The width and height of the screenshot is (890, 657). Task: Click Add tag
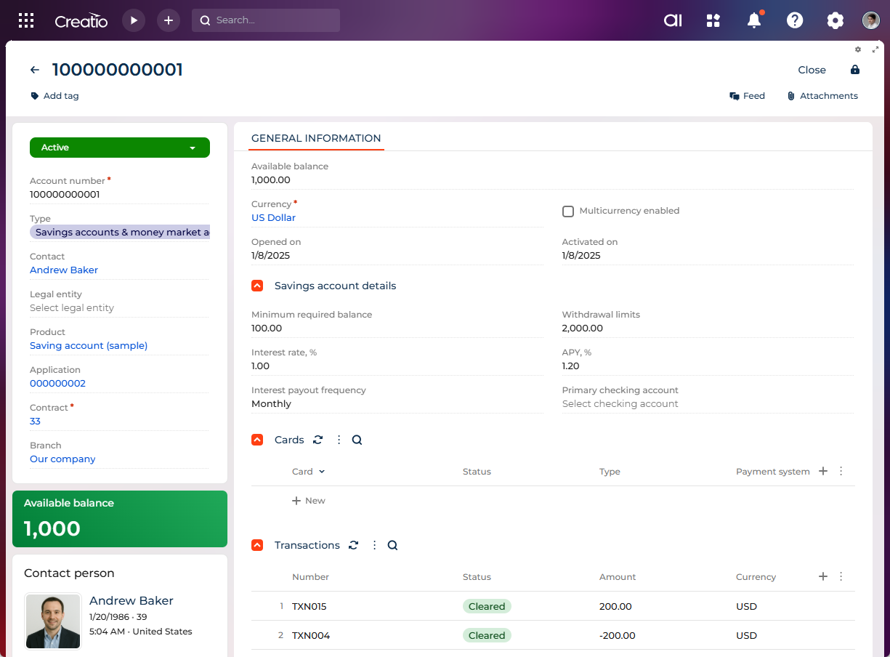(x=54, y=96)
